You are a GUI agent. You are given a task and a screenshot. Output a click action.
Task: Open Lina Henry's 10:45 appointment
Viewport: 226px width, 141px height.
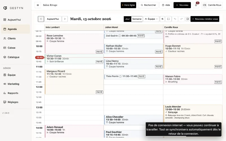133,64
